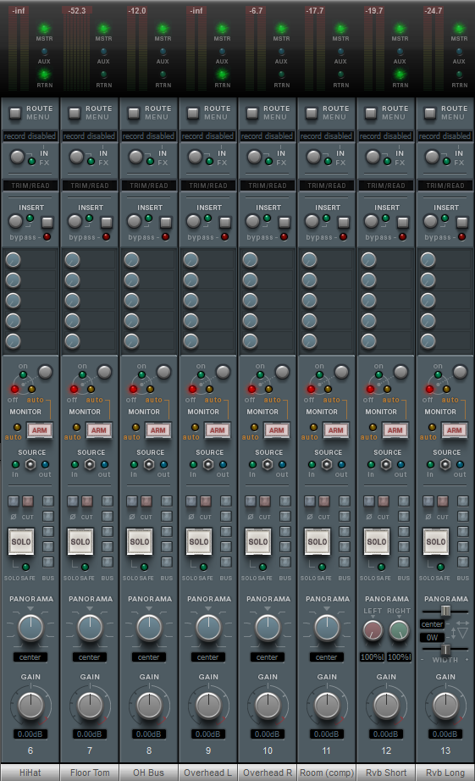Open TRIM/READ automation mode on Rvb Short
This screenshot has width=475, height=781.
(x=386, y=186)
